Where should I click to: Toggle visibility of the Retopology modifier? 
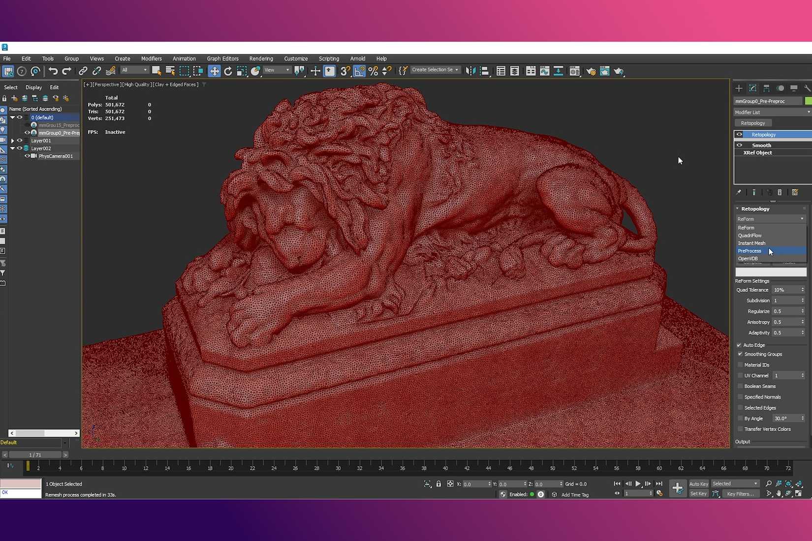point(739,135)
